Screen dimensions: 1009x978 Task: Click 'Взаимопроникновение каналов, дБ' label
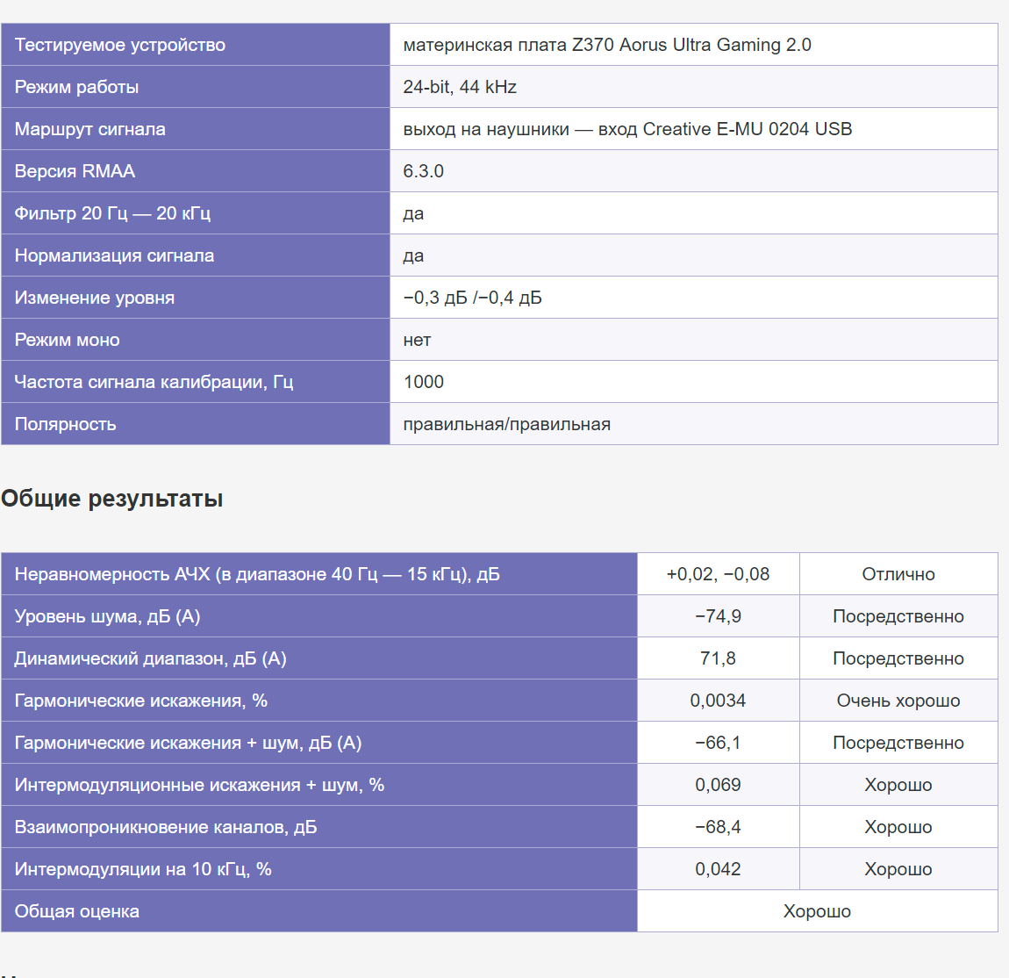pyautogui.click(x=166, y=827)
